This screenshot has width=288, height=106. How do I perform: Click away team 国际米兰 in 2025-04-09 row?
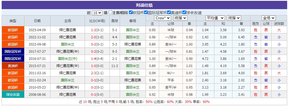click(132, 30)
